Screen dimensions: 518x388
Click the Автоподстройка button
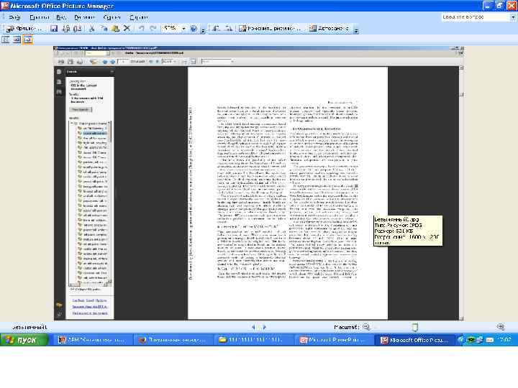329,29
